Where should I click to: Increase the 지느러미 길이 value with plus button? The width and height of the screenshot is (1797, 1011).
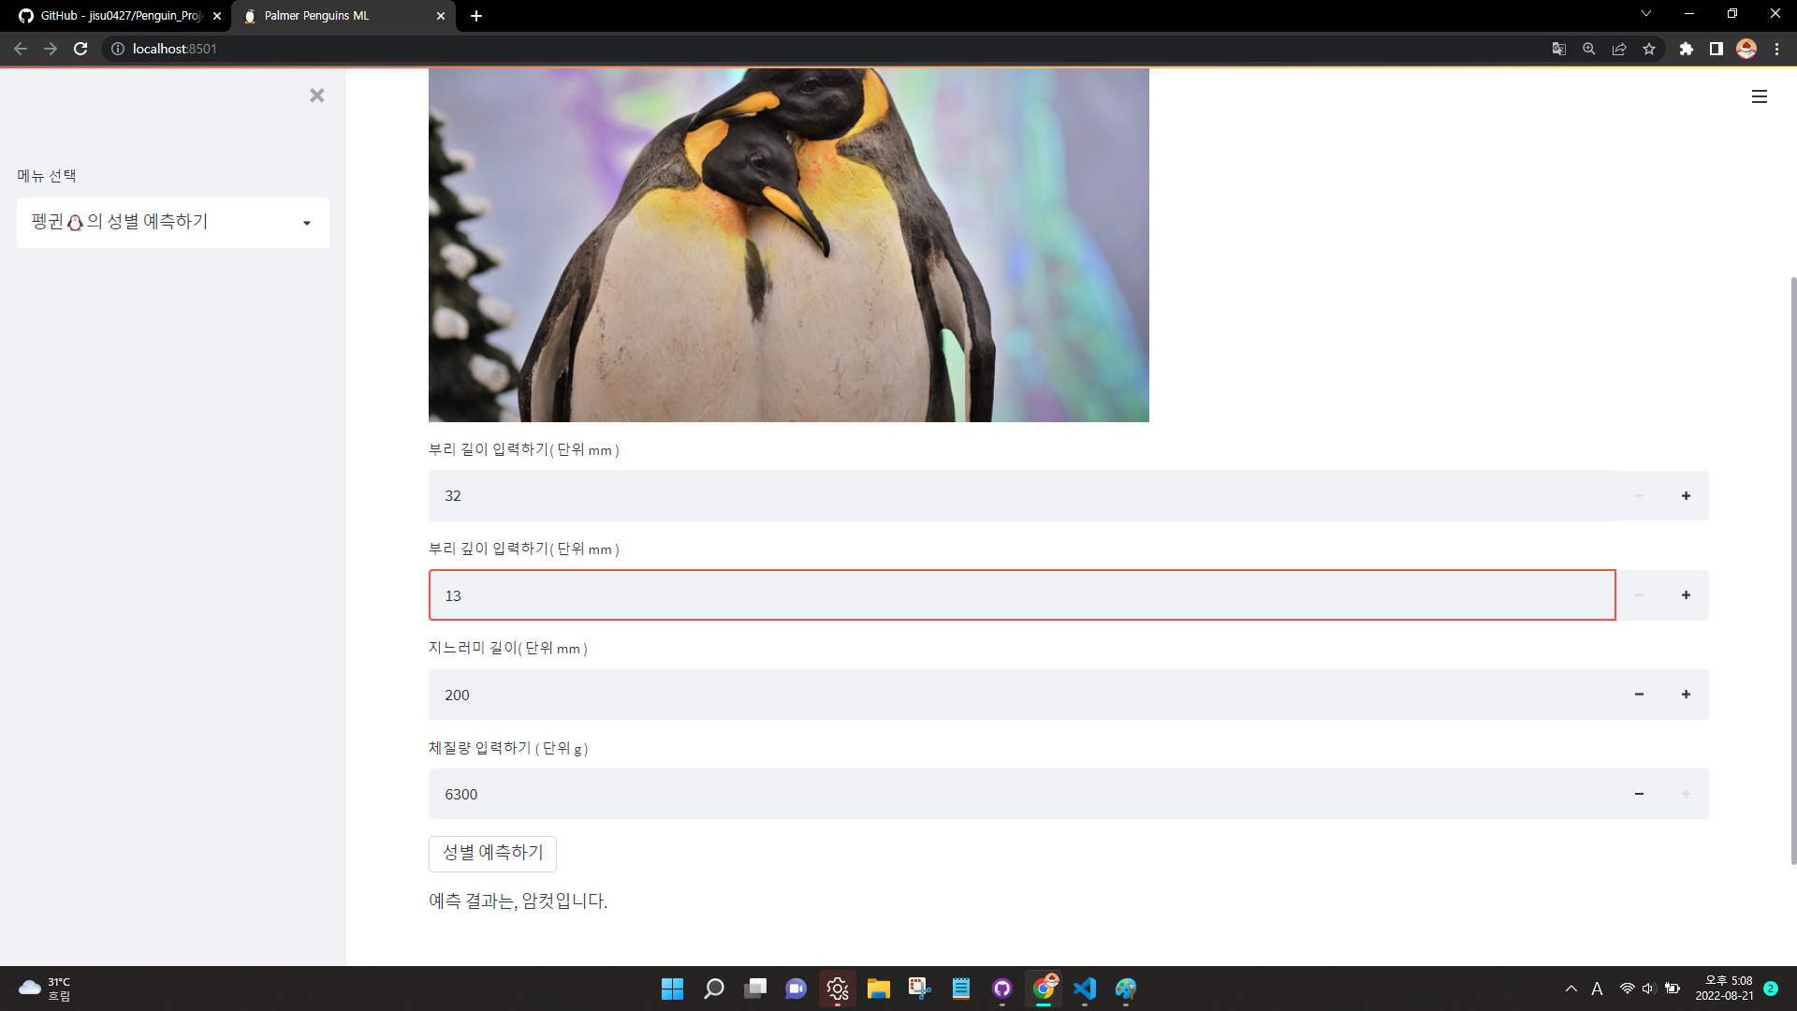(x=1686, y=695)
